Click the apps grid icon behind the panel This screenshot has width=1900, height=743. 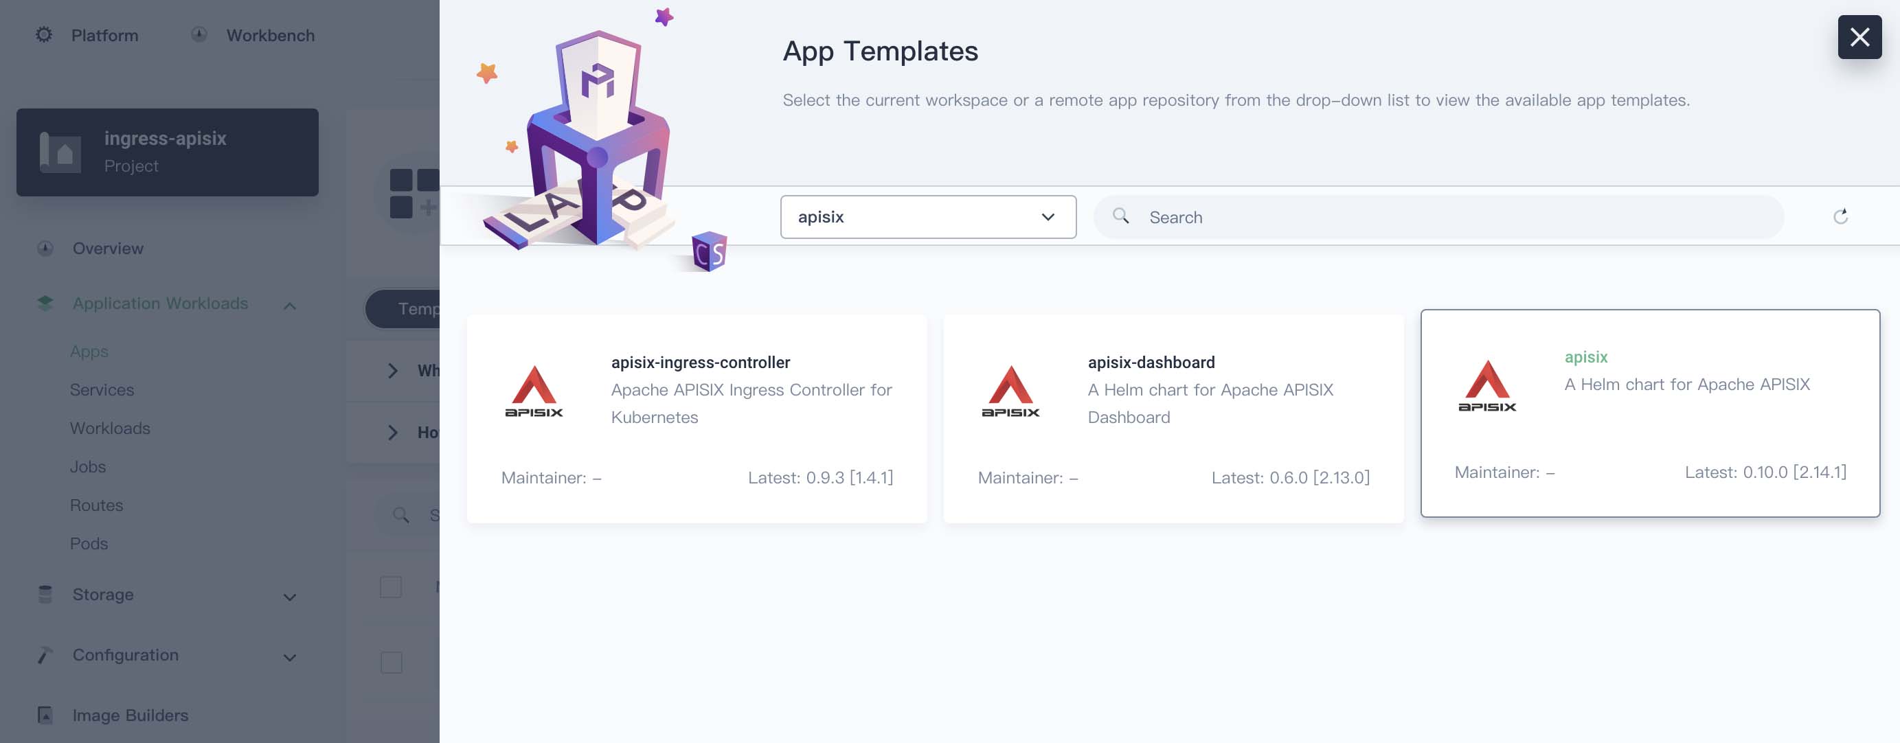pyautogui.click(x=414, y=193)
